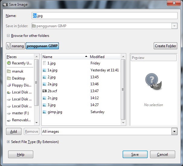Viewport: 183px width, 166px height.
Task: Select the 2c.jpg file name
Action: [x=53, y=98]
